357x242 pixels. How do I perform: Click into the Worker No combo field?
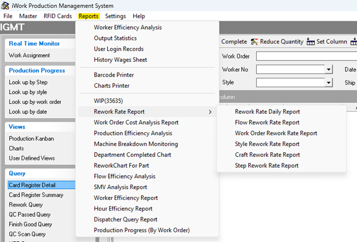pos(291,69)
